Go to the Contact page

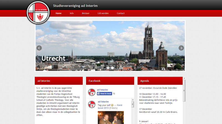point(120,13)
